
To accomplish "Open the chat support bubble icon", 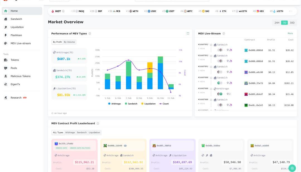I will tap(292, 168).
